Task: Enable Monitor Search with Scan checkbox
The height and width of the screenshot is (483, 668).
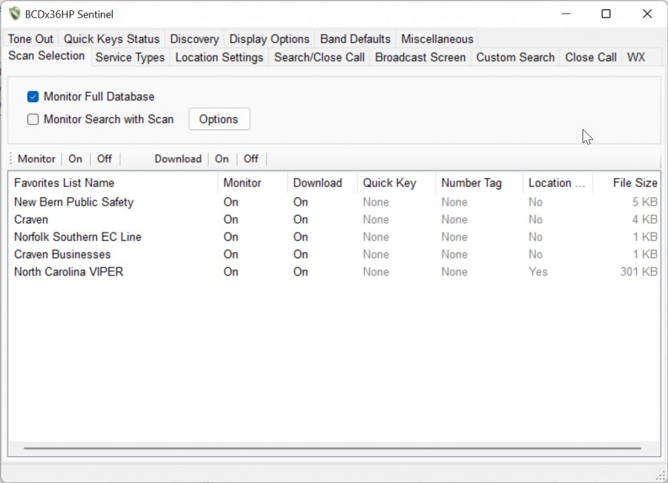Action: click(x=33, y=119)
